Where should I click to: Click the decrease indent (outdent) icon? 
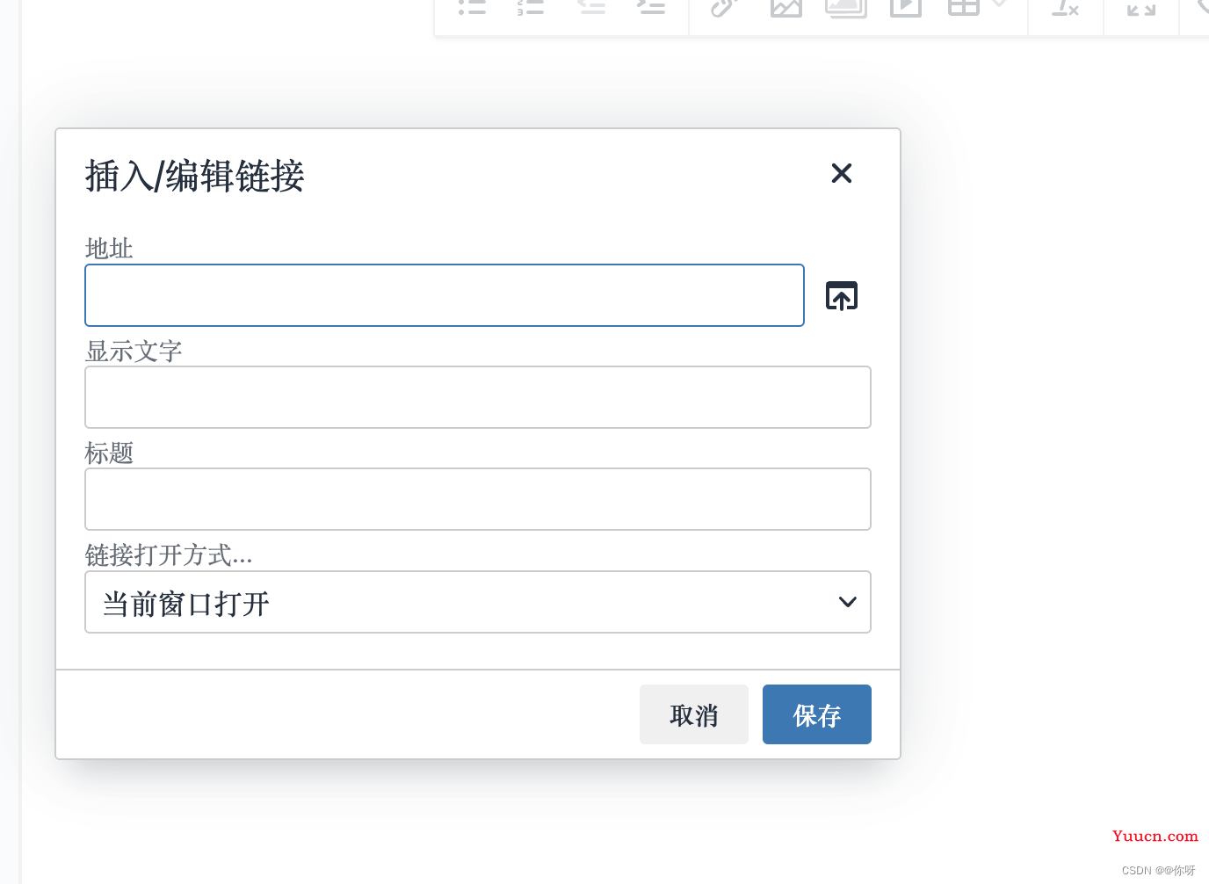[591, 7]
